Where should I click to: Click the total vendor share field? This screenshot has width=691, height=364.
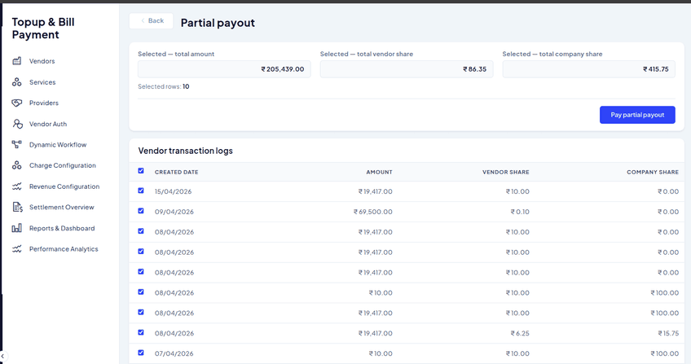pos(407,69)
